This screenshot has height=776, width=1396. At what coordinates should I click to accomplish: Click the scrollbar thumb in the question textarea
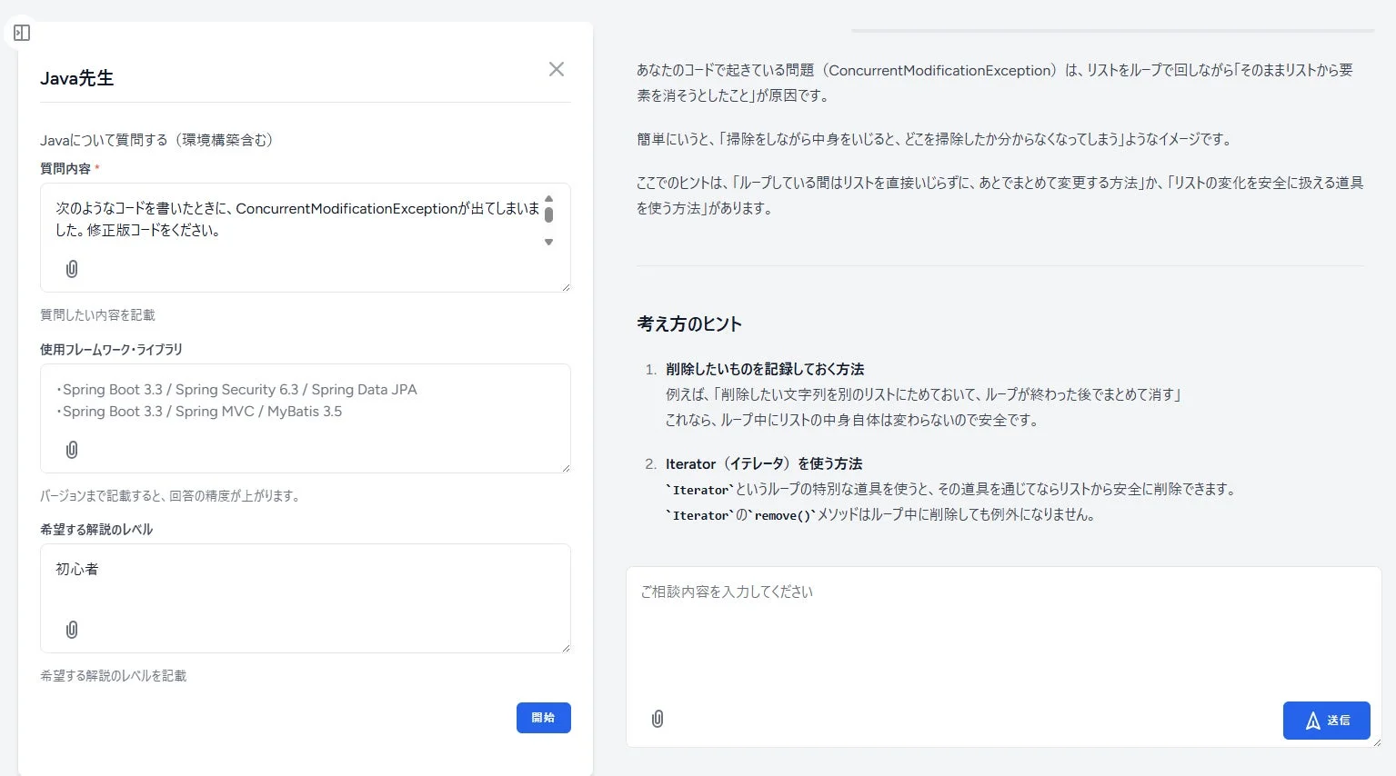click(548, 215)
